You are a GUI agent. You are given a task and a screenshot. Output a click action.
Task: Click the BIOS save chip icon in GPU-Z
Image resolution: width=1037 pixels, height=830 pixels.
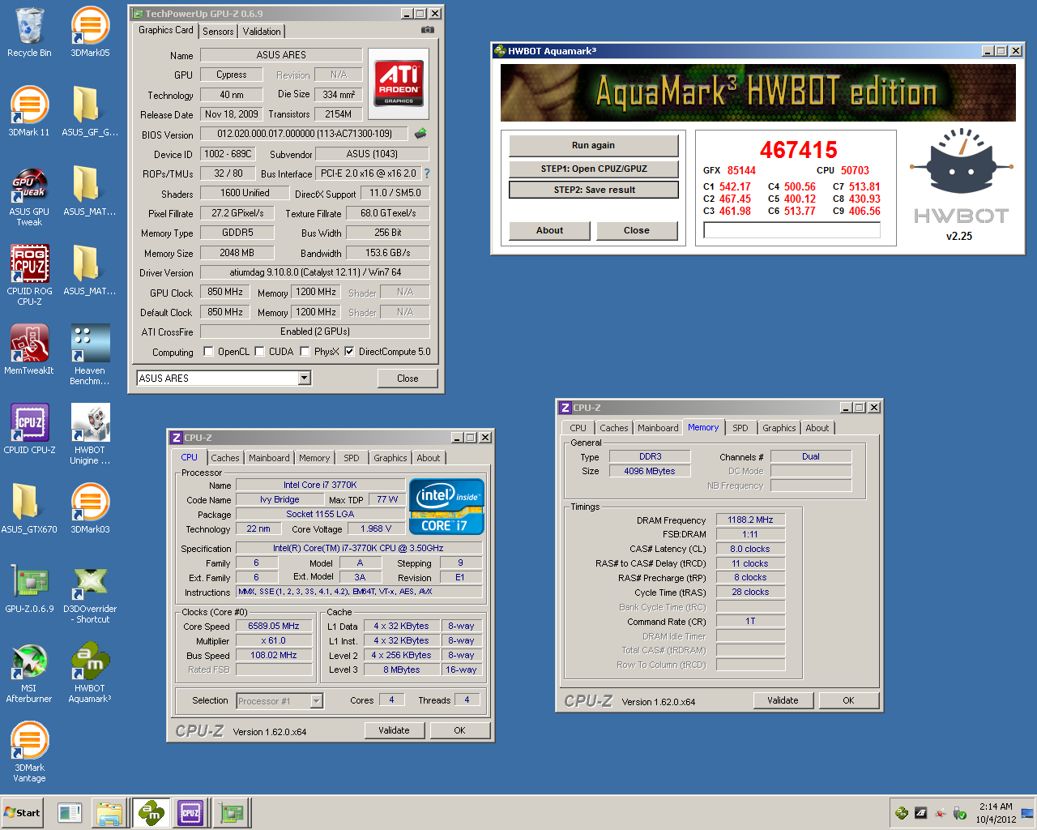pos(420,133)
